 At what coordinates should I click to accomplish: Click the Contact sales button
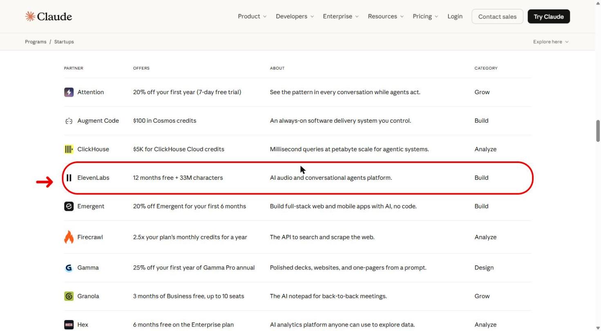pyautogui.click(x=497, y=16)
